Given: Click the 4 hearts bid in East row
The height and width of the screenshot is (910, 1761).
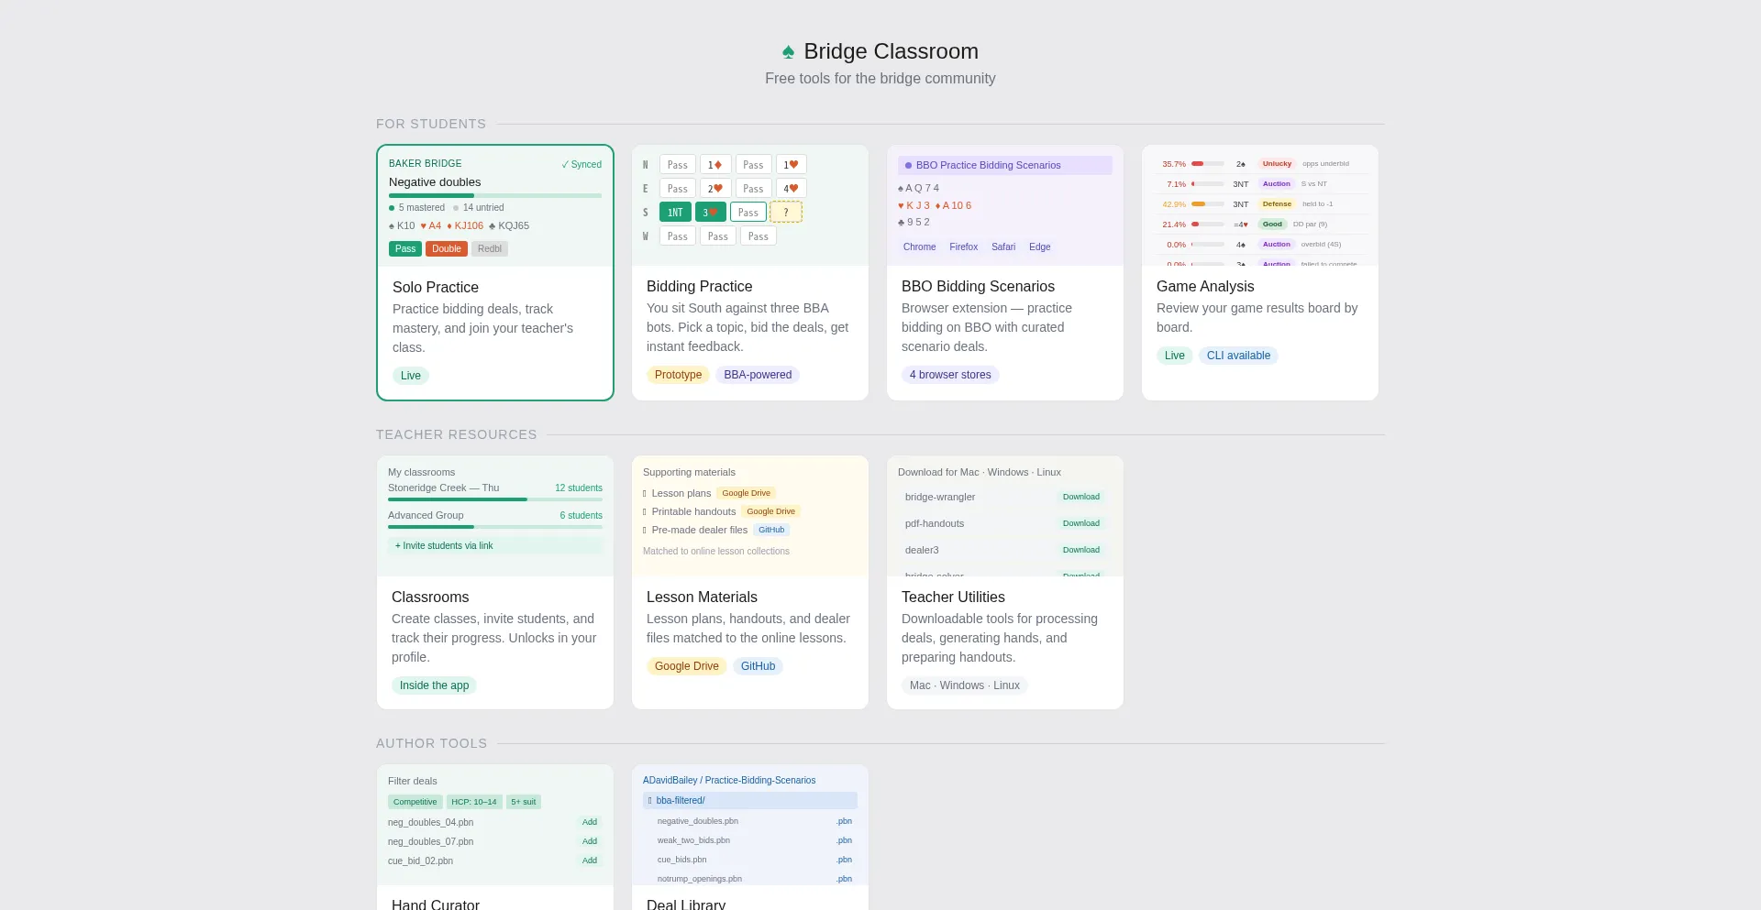Looking at the screenshot, I should pos(791,188).
